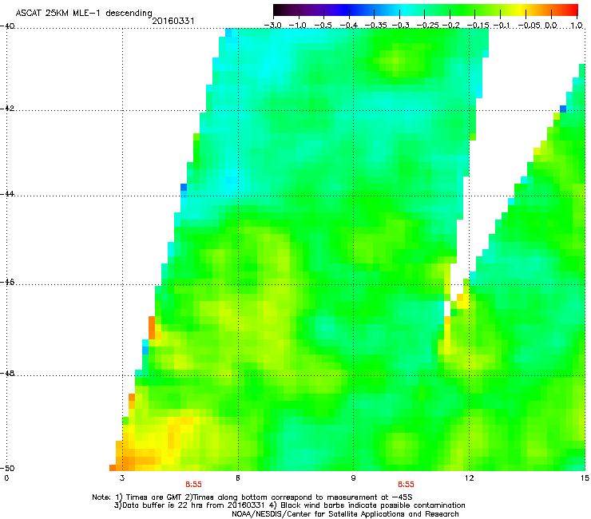Select the -0.2 color scale label
The width and height of the screenshot is (591, 519).
450,26
